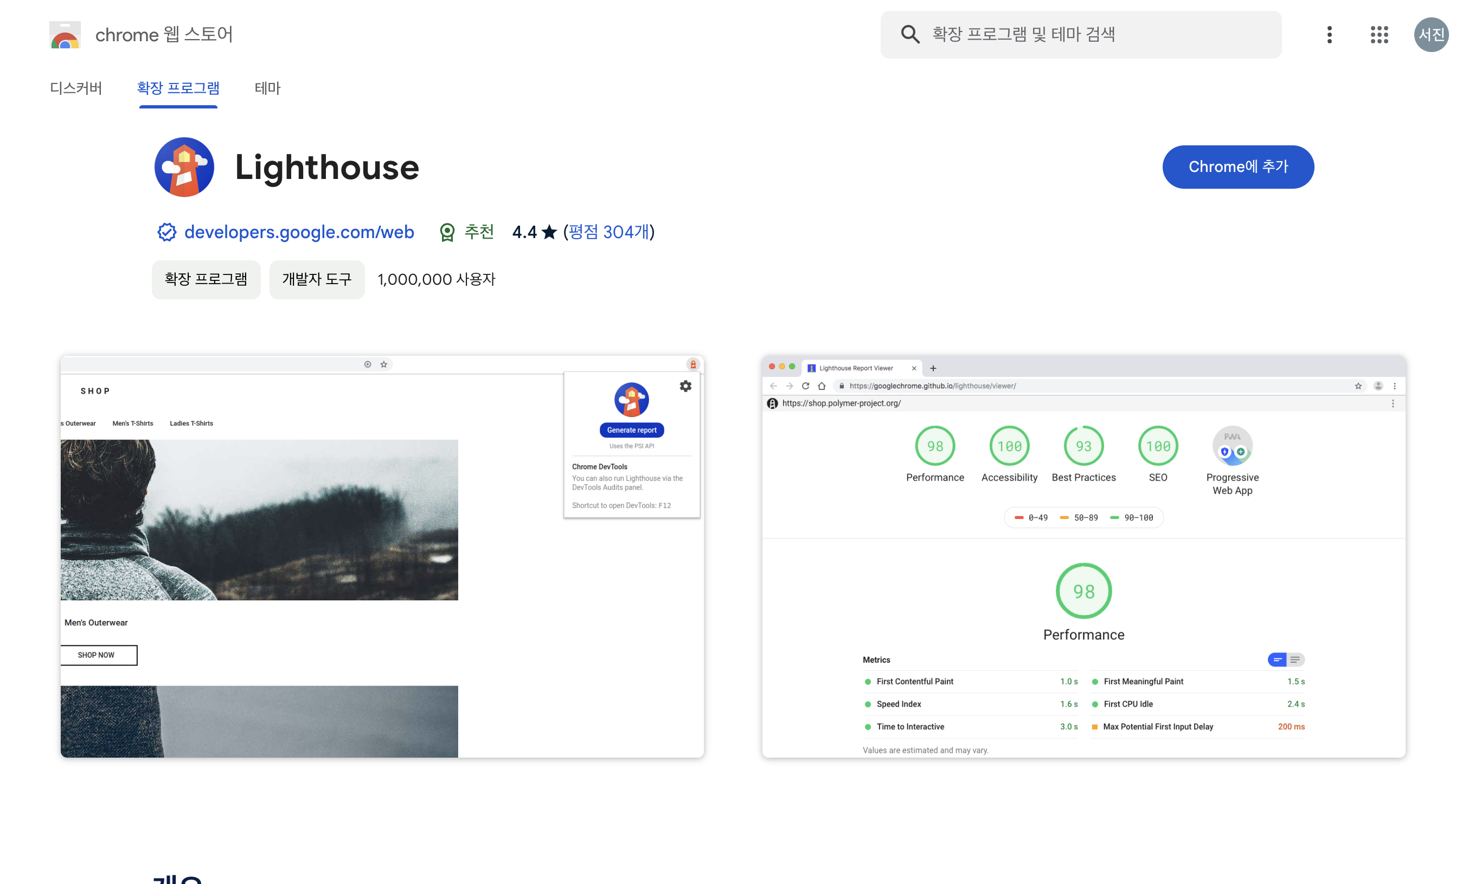Click the 서진 account avatar
This screenshot has height=884, width=1462.
[1431, 34]
